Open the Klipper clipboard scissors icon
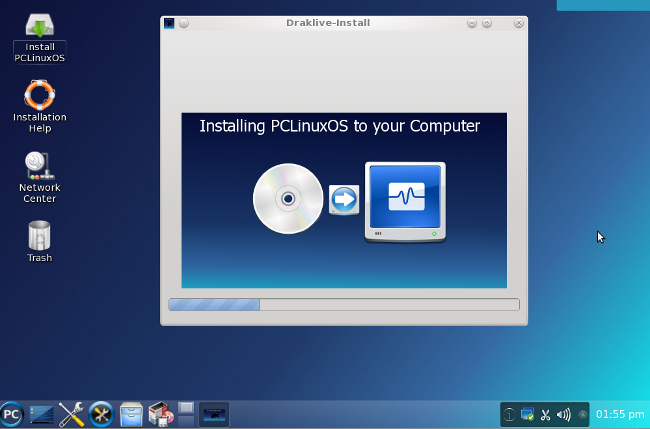650x429 pixels. coord(545,415)
